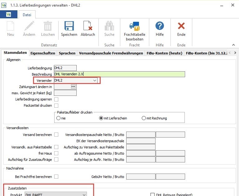Click Aufschlag je Auftr. Brutto field
The width and height of the screenshot is (239, 196).
170,160
